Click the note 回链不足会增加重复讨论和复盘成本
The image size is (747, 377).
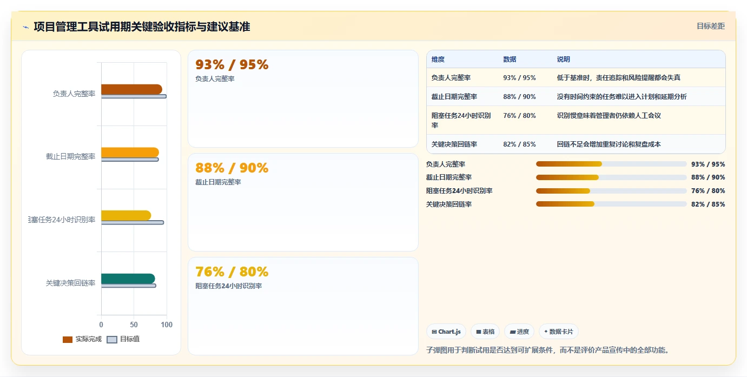click(609, 144)
